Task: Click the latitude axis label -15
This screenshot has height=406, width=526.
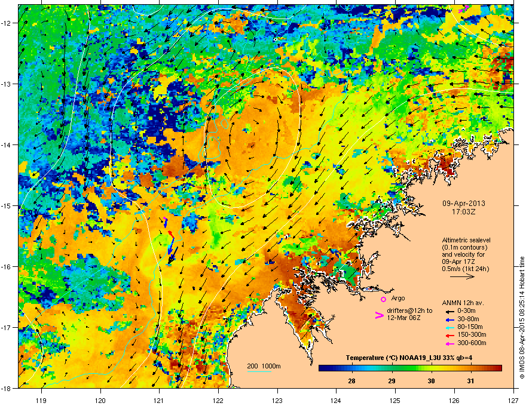Action: (x=6, y=205)
